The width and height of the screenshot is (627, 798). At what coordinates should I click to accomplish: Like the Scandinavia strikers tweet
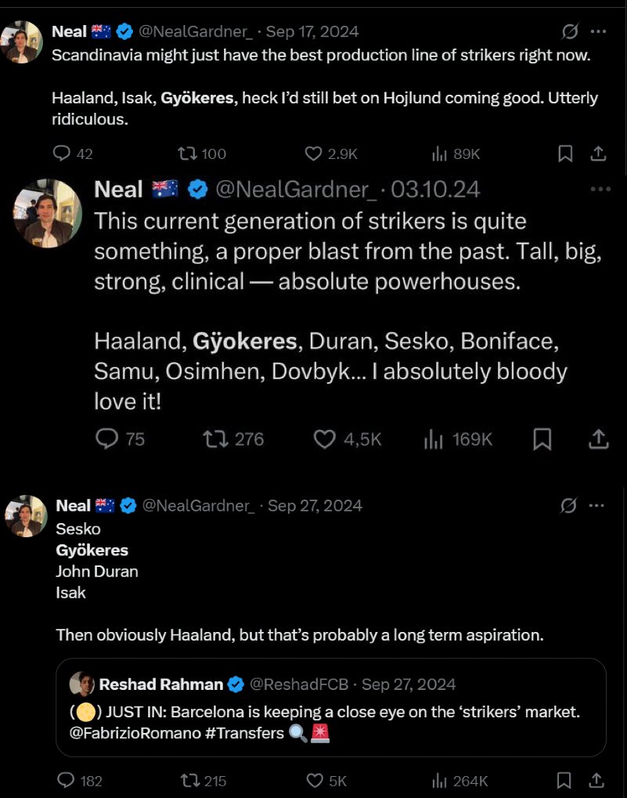313,154
